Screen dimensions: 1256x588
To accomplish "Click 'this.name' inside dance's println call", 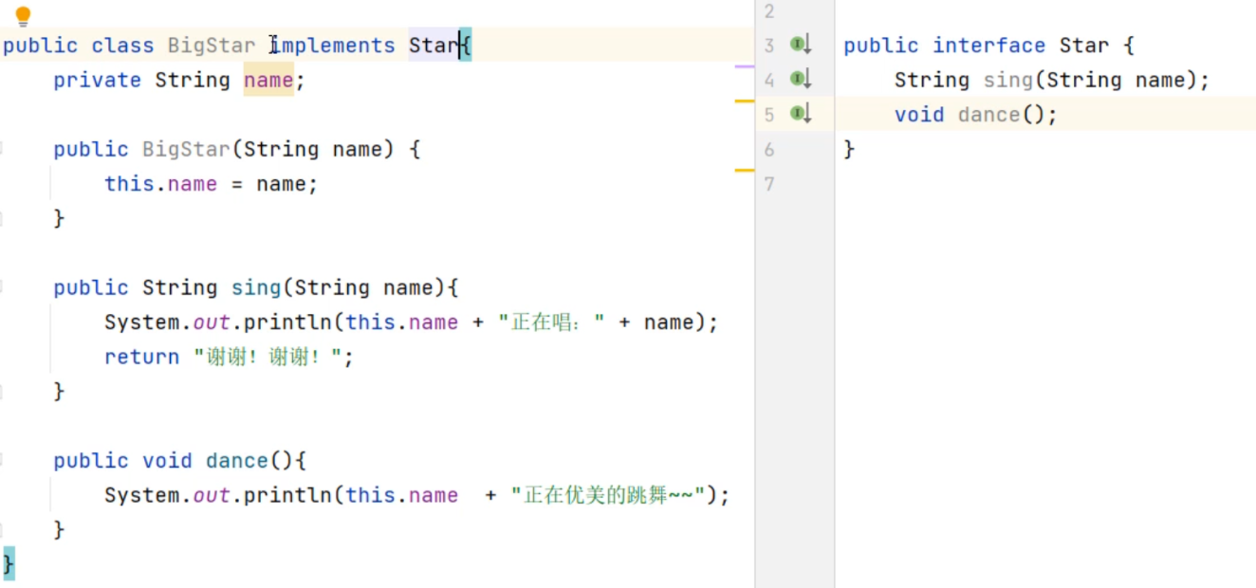I will [x=401, y=495].
